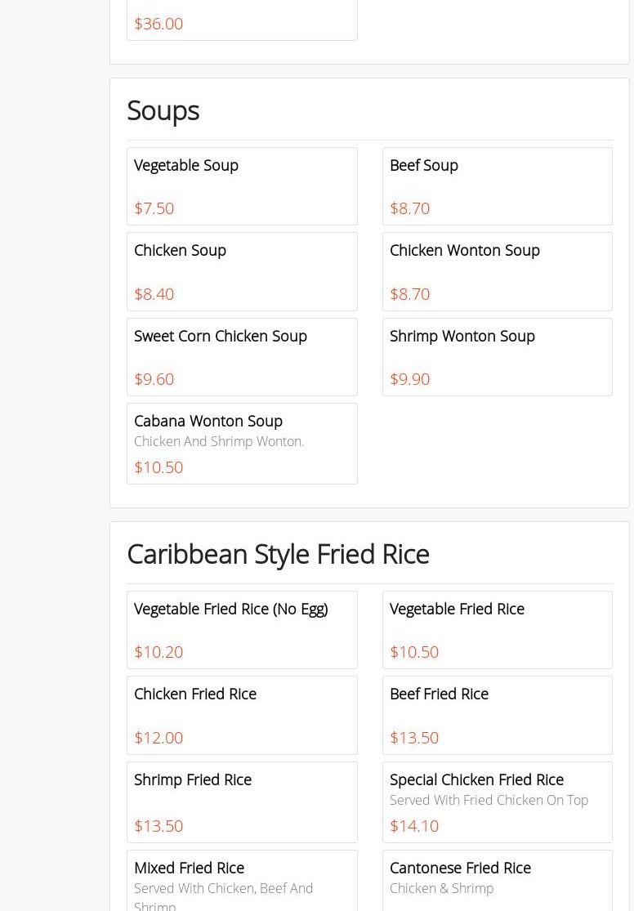Click the Soups section heading
Screen dimensions: 634x911
coord(163,110)
